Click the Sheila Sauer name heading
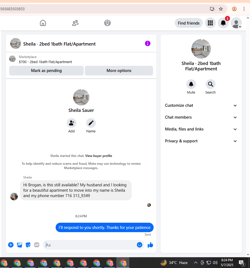Image resolution: width=250 pixels, height=268 pixels. (81, 110)
